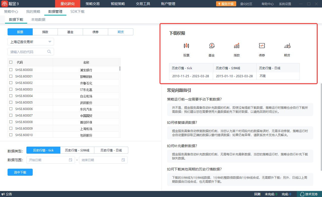Tick the checkbox for SHSE.600004 白云机场

click(11, 96)
